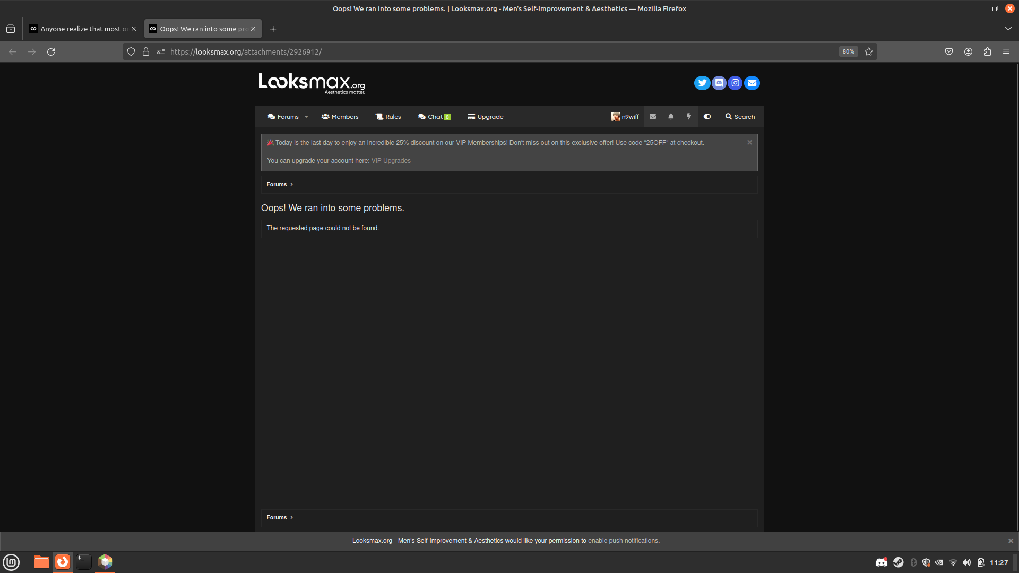Click the enable push notifications link
Image resolution: width=1019 pixels, height=573 pixels.
pos(623,541)
